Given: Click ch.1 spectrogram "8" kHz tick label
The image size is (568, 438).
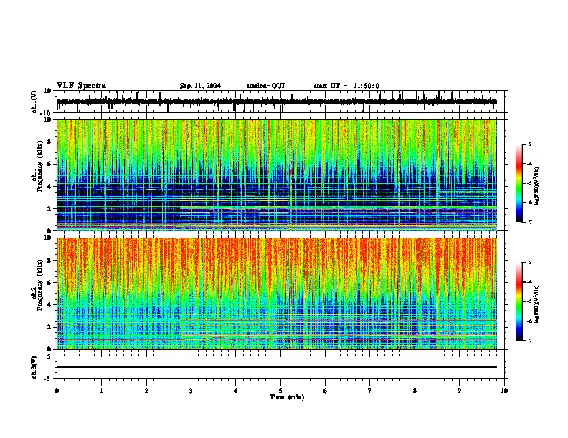Looking at the screenshot, I should 50,142.
